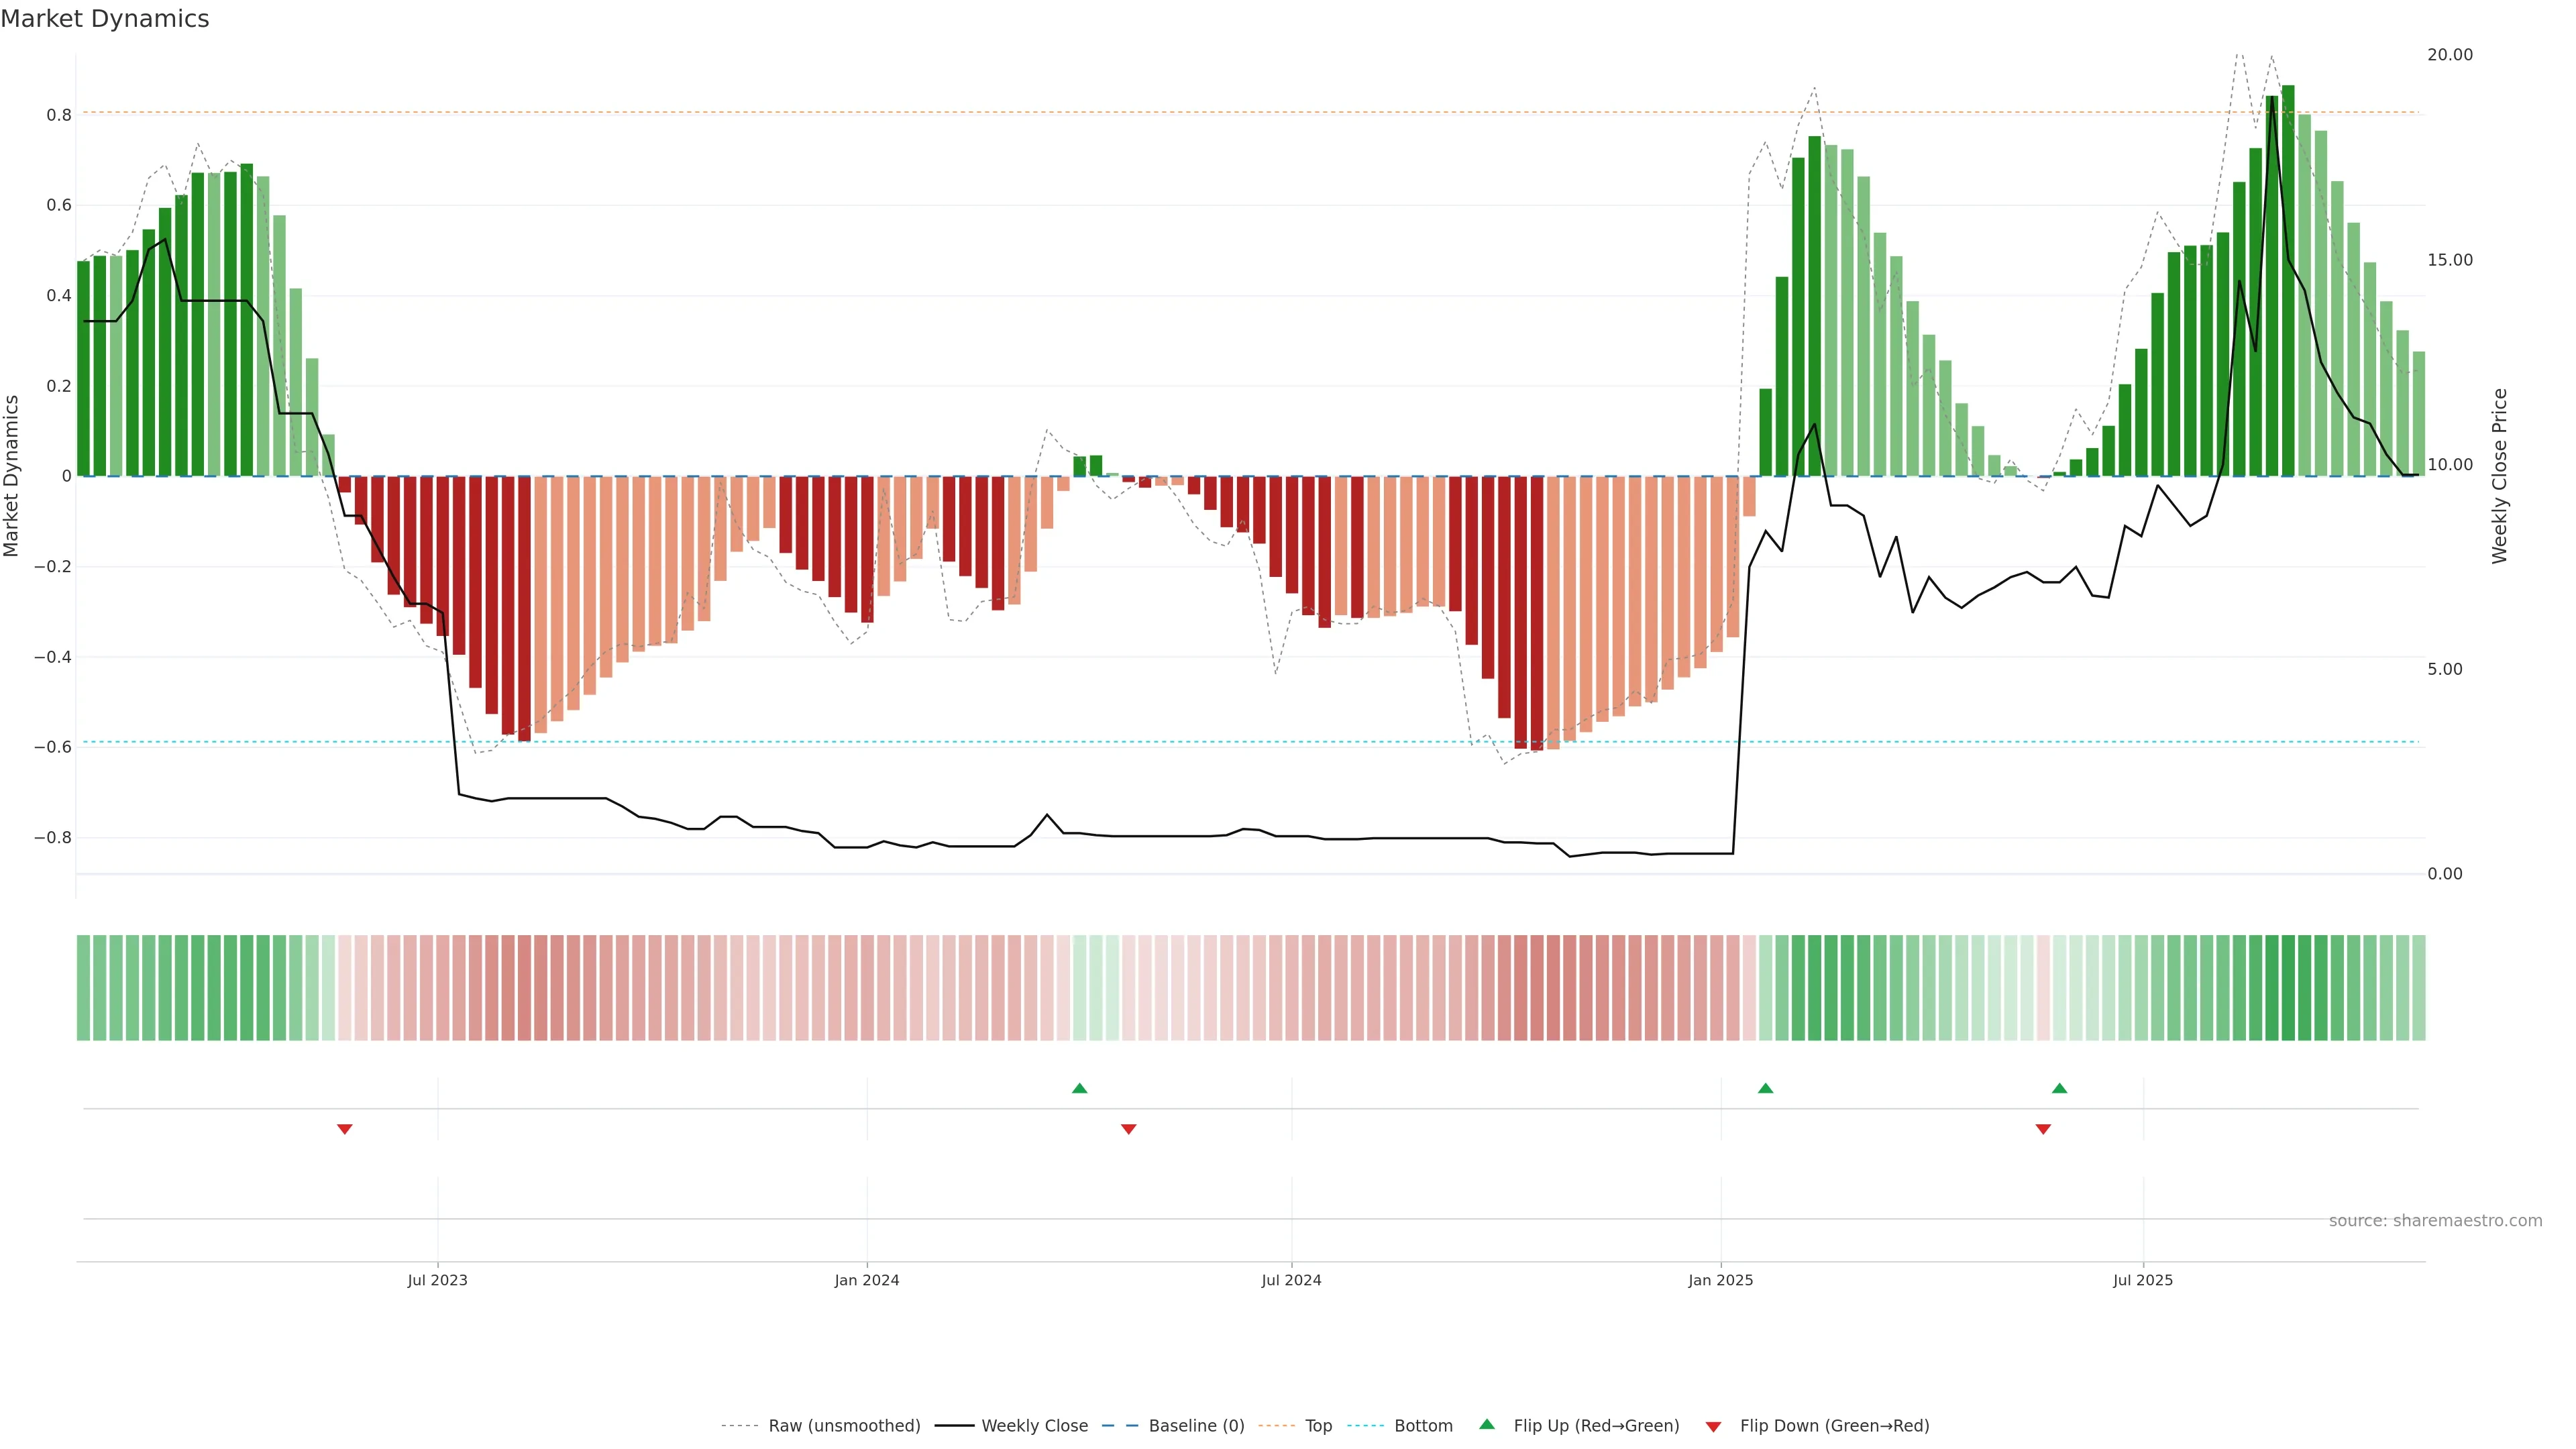Click the red triangle icon in the legend
Screen dimensions: 2576x1449
coord(1713,1426)
